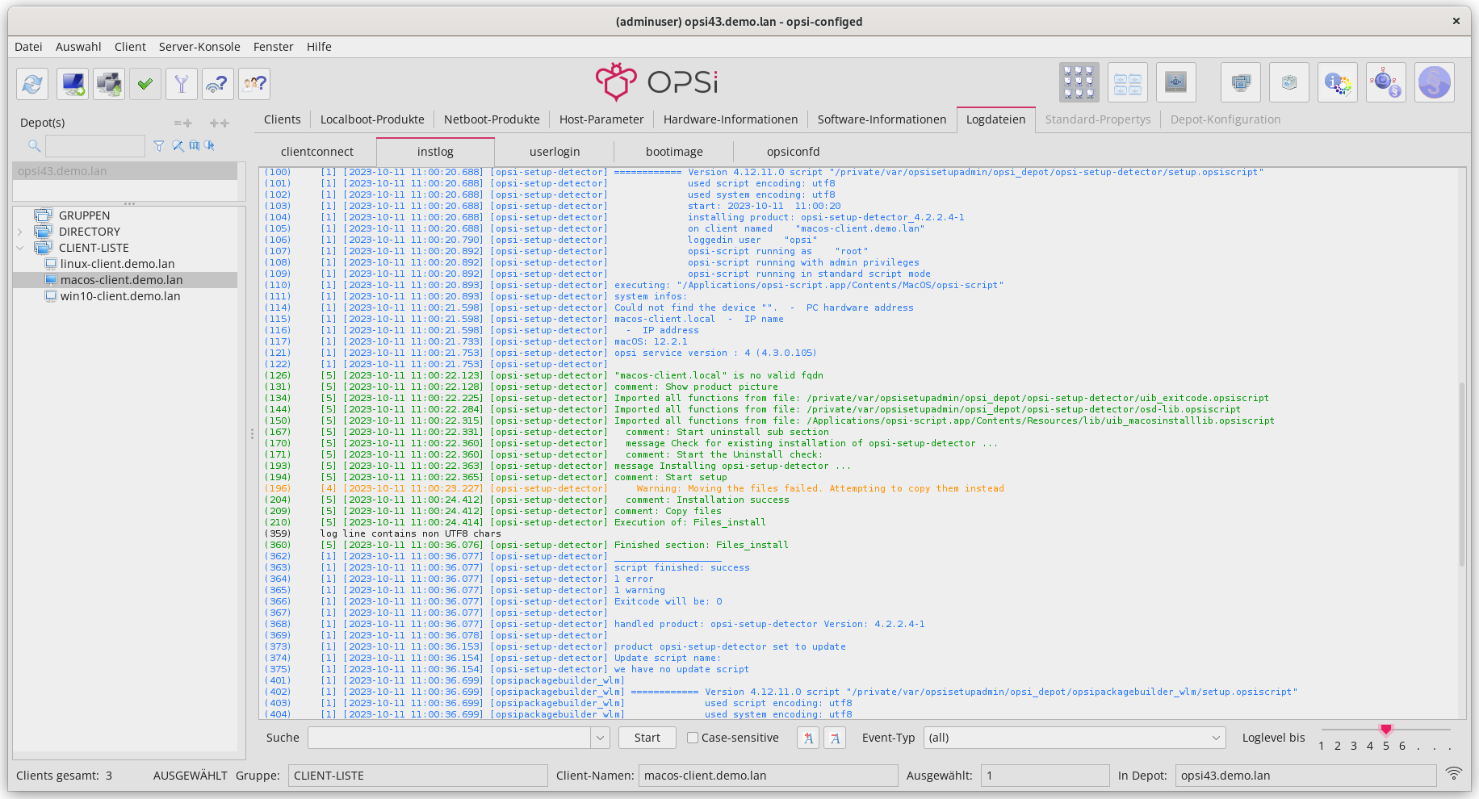Select depot opsi43.demo.lan in the list
Image resolution: width=1479 pixels, height=799 pixels.
125,171
